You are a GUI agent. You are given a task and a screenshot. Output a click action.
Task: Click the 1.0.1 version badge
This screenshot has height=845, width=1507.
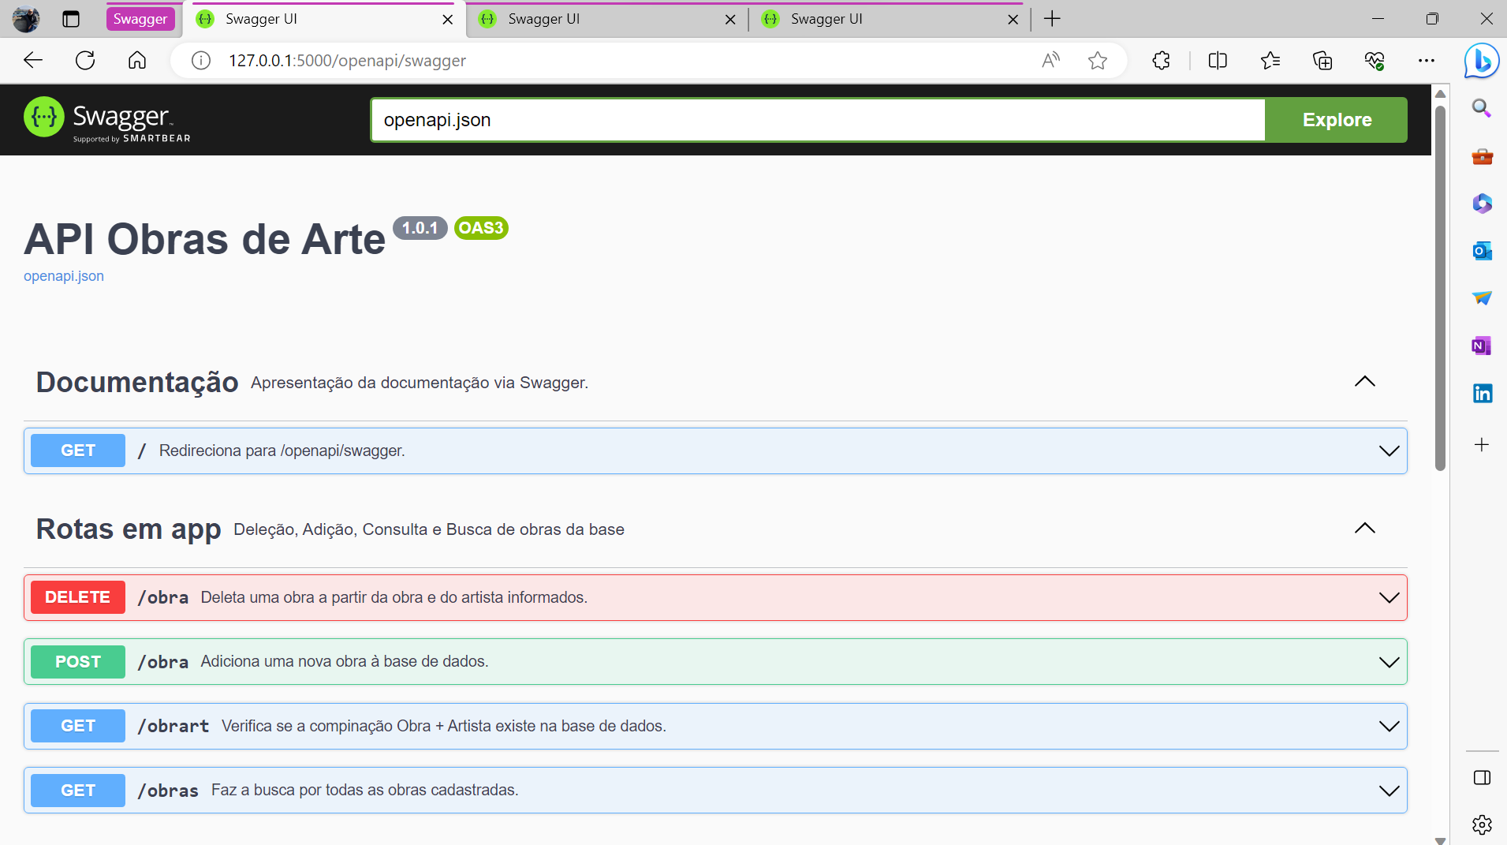point(420,228)
